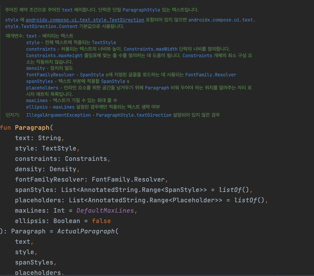
Task: Click the 던지기: label
Action: [x=13, y=115]
